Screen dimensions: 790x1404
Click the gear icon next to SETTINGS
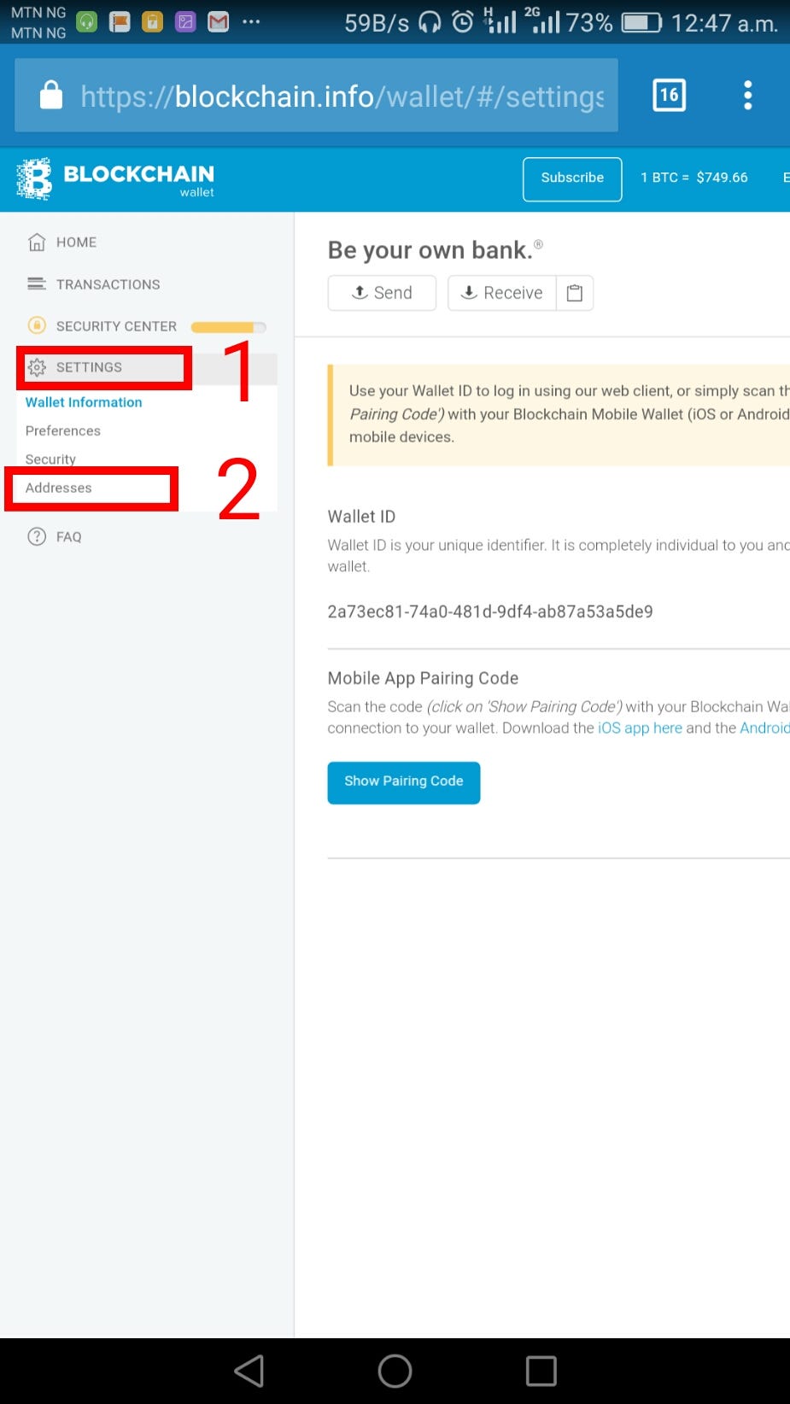37,367
